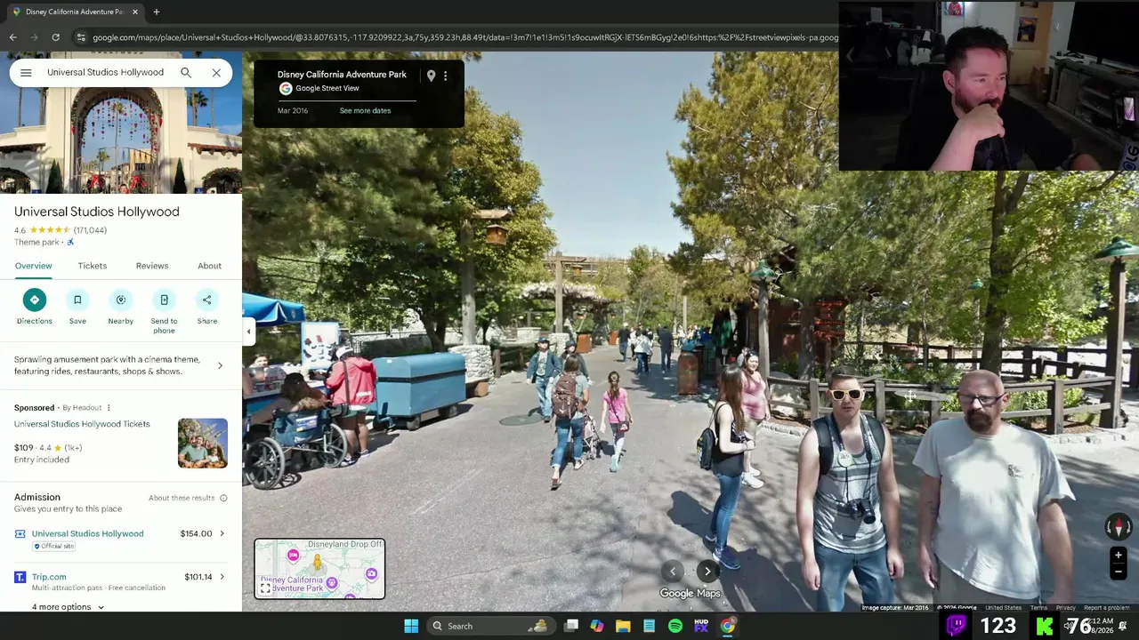1139x640 pixels.
Task: Zoom out with the minus button
Action: (x=1119, y=572)
